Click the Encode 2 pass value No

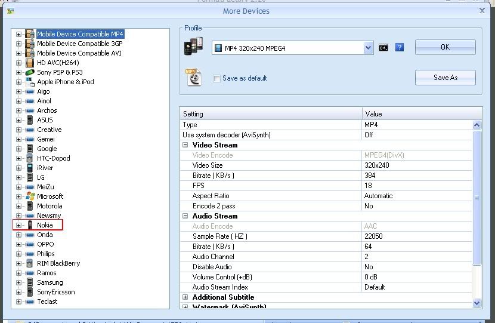tap(369, 206)
